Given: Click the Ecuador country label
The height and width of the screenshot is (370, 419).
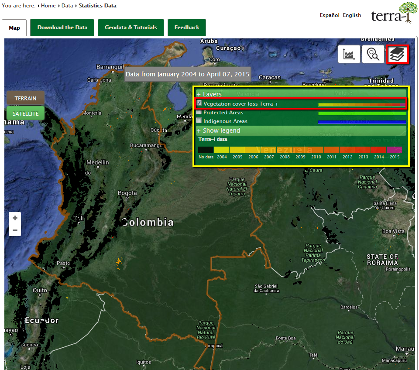Looking at the screenshot, I should tap(42, 320).
